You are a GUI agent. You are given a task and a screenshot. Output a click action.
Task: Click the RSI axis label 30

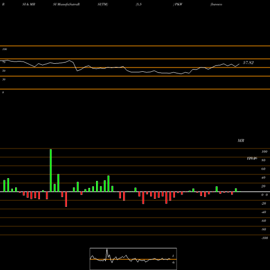coord(4,79)
